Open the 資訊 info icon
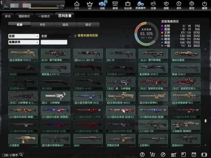Viewport: 211px width, 158px height. [x=179, y=5]
